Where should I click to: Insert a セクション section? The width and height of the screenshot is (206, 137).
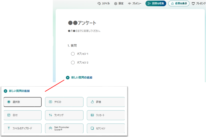(x=106, y=128)
